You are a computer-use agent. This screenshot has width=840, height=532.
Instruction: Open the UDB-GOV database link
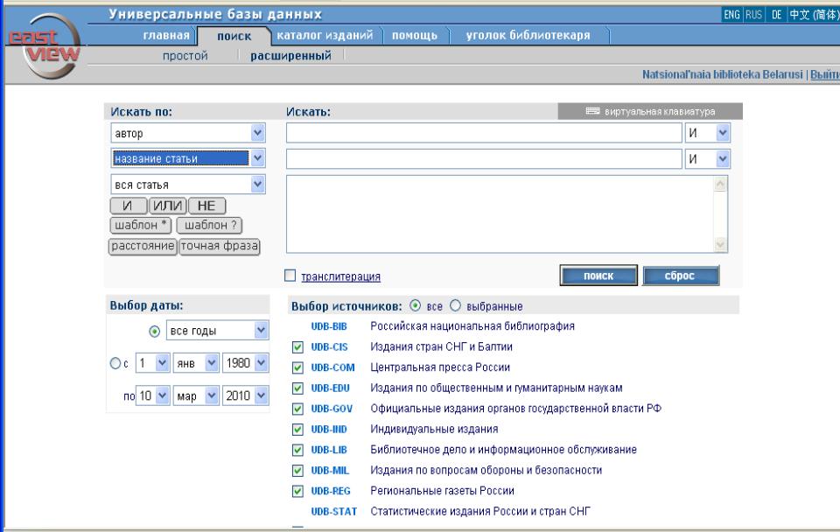[x=332, y=409]
